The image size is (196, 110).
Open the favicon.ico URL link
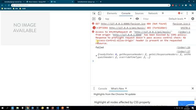point(123,24)
